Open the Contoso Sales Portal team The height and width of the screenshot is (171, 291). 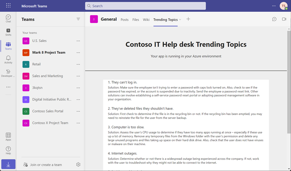pyautogui.click(x=48, y=111)
